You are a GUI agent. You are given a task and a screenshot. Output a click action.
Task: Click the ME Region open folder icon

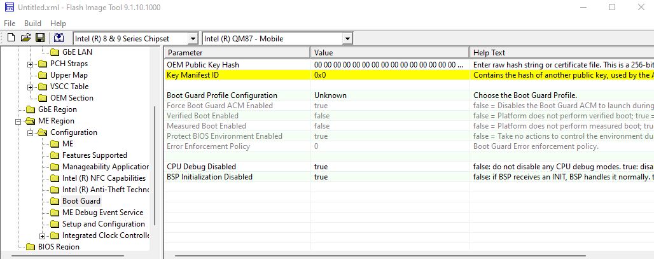(31, 122)
